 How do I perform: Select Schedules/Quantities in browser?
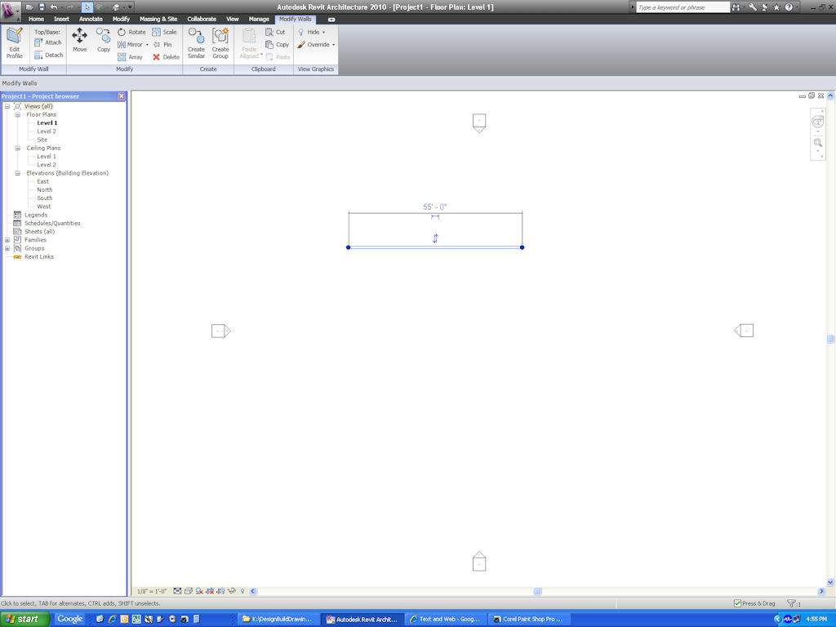[x=52, y=224]
